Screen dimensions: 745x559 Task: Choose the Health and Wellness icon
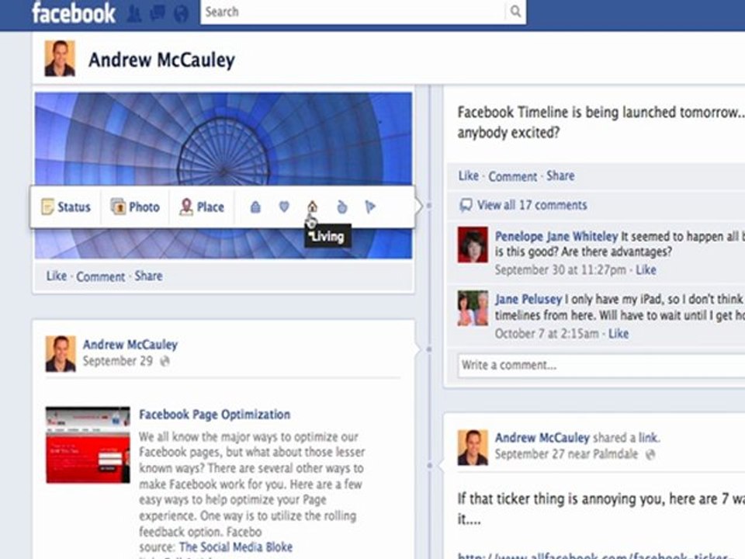[x=341, y=207]
